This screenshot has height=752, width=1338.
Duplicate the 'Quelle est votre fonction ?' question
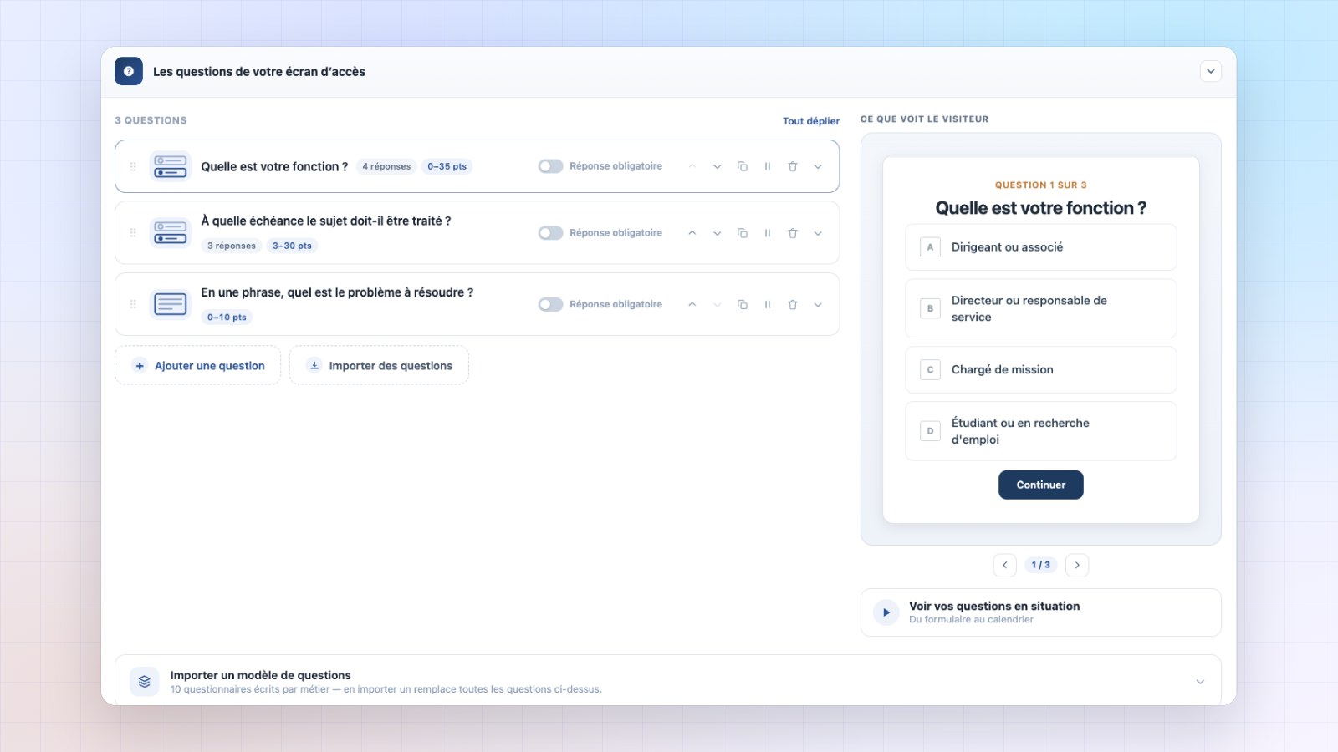click(742, 166)
